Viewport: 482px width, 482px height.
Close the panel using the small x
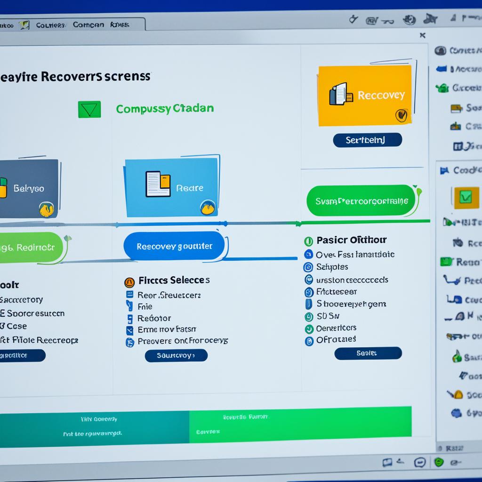click(423, 35)
